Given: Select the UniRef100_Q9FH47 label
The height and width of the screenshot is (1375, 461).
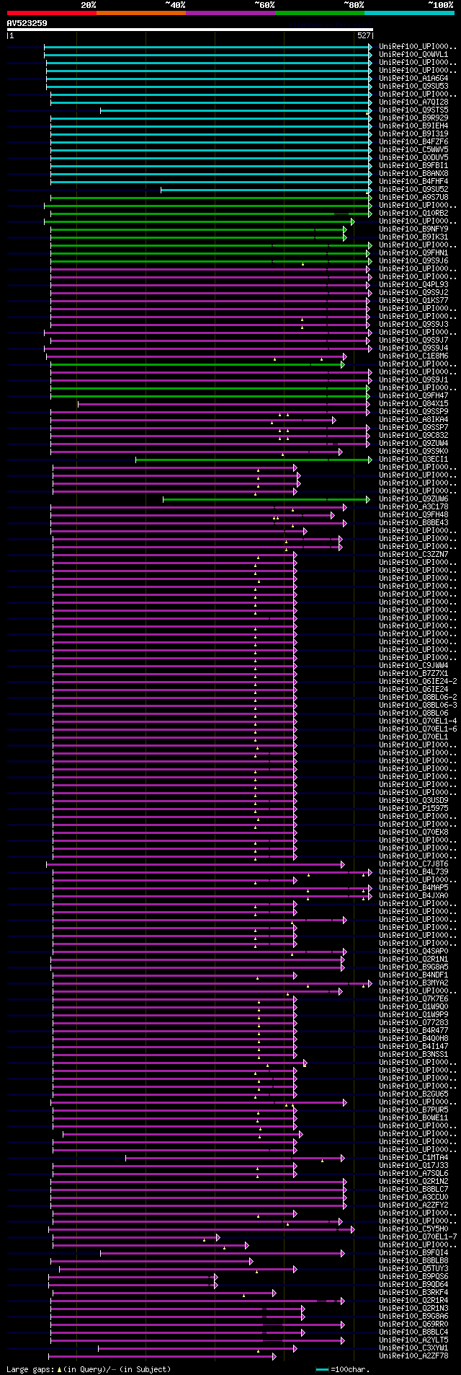Looking at the screenshot, I should tap(413, 395).
